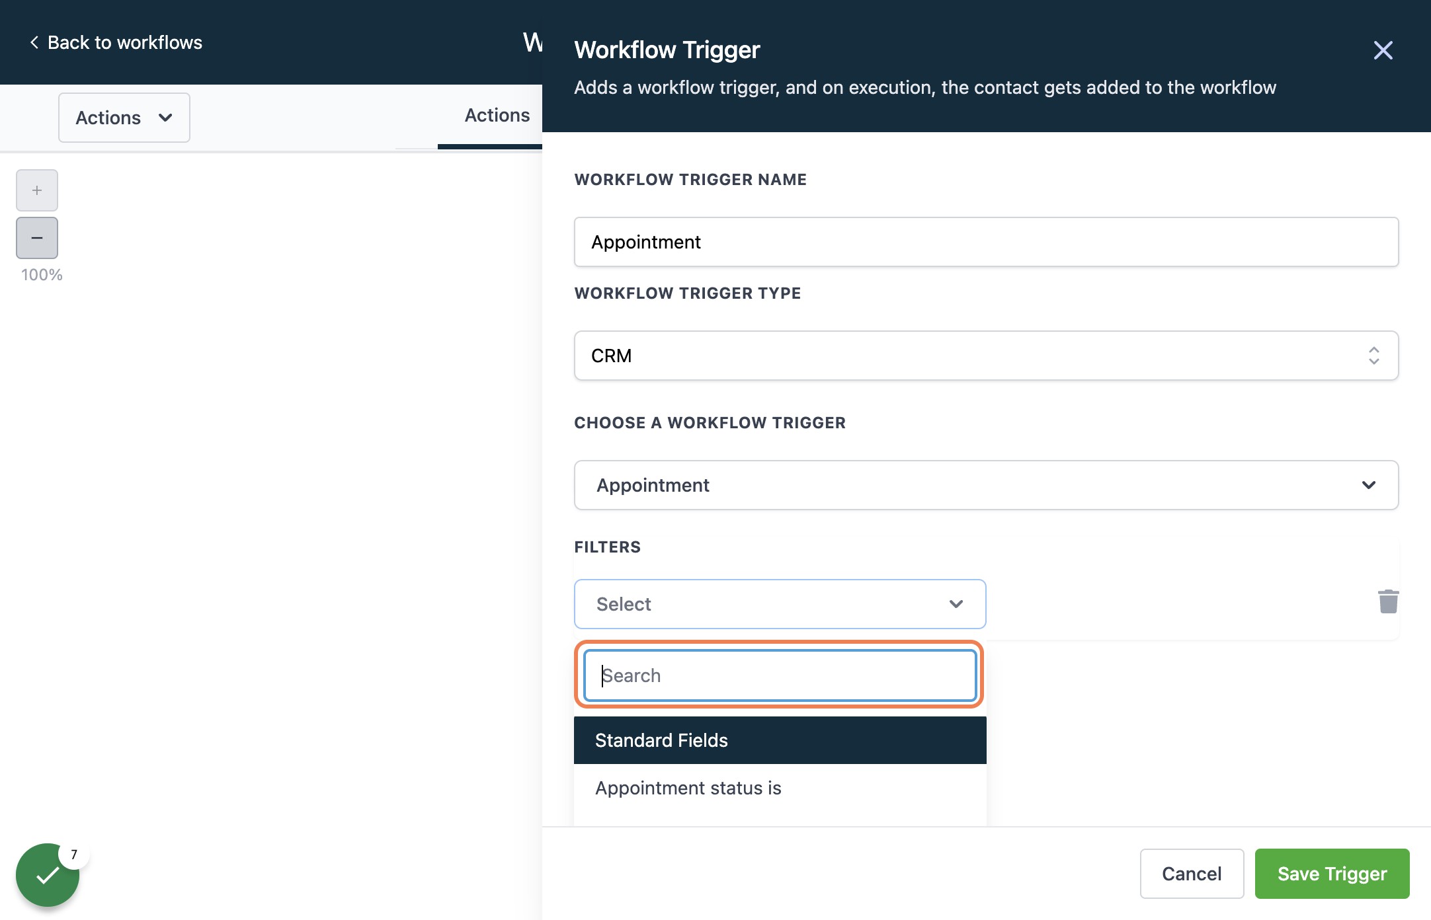This screenshot has width=1431, height=920.
Task: Cancel the trigger setup
Action: 1192,874
